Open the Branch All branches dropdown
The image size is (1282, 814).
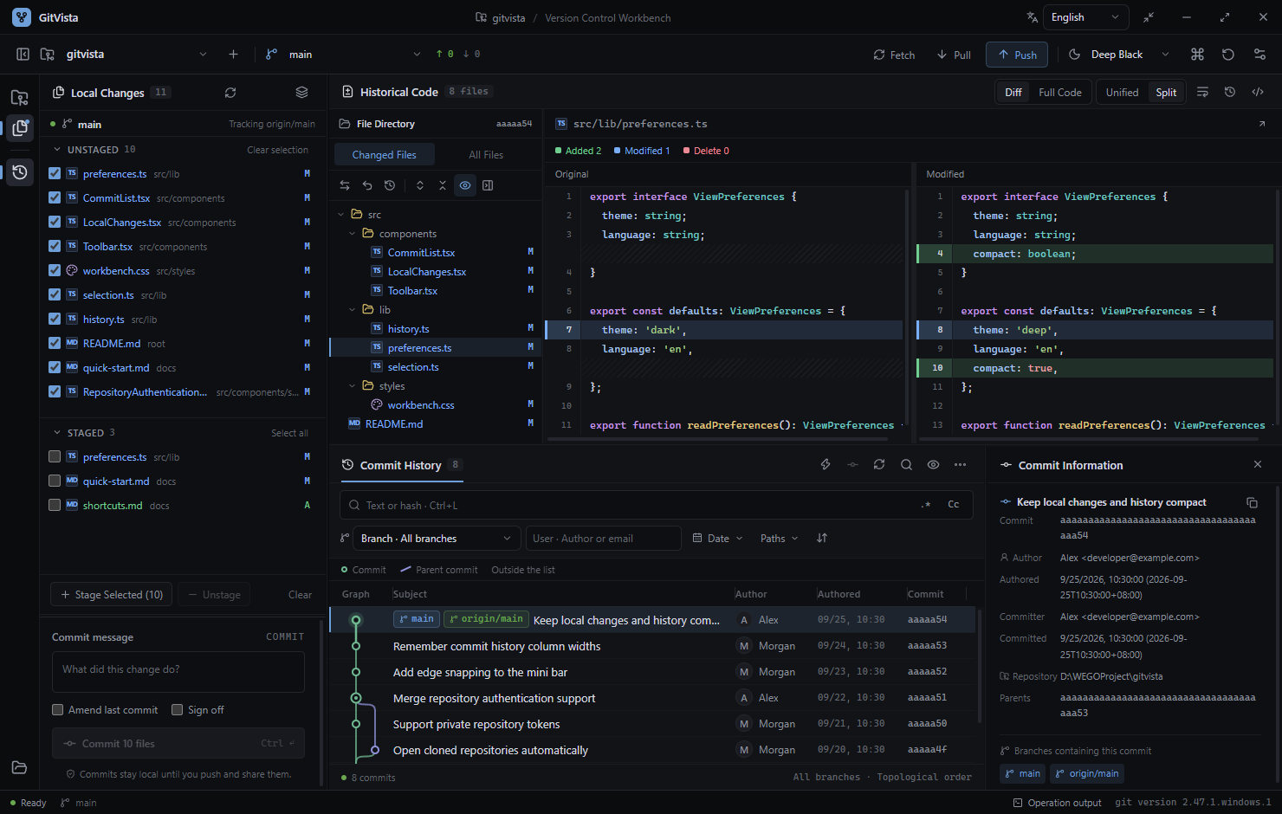(437, 539)
